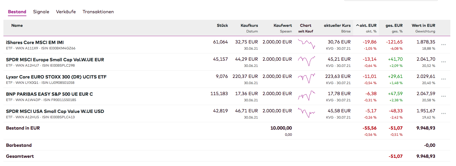
Task: Sort table by Name column header
Action: (x=17, y=25)
